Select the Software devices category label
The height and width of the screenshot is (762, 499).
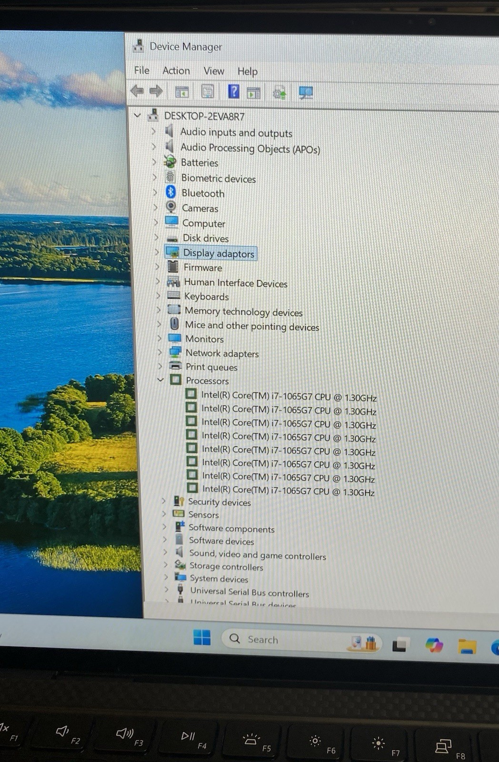click(221, 541)
